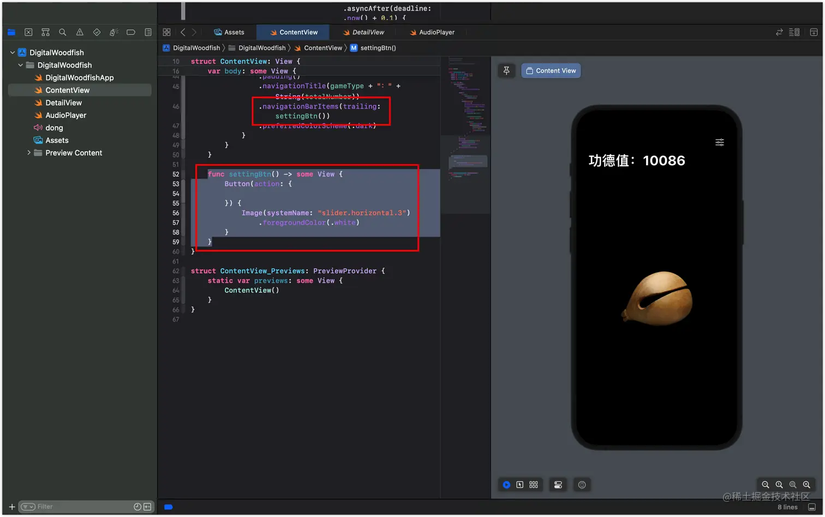The width and height of the screenshot is (825, 517).
Task: Open the related items grid icon
Action: tap(166, 32)
